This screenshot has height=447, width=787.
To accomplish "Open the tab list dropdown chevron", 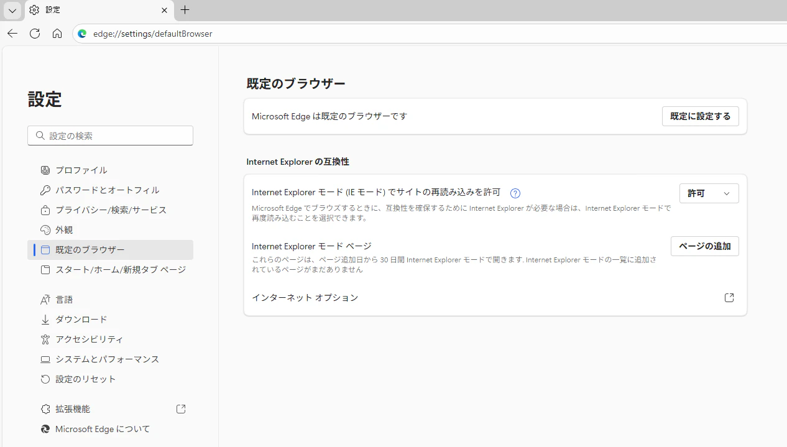I will [12, 10].
